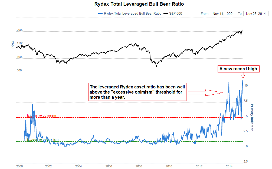Click the red down arrow under record high
Screen dimensions: 272x169
243,75
